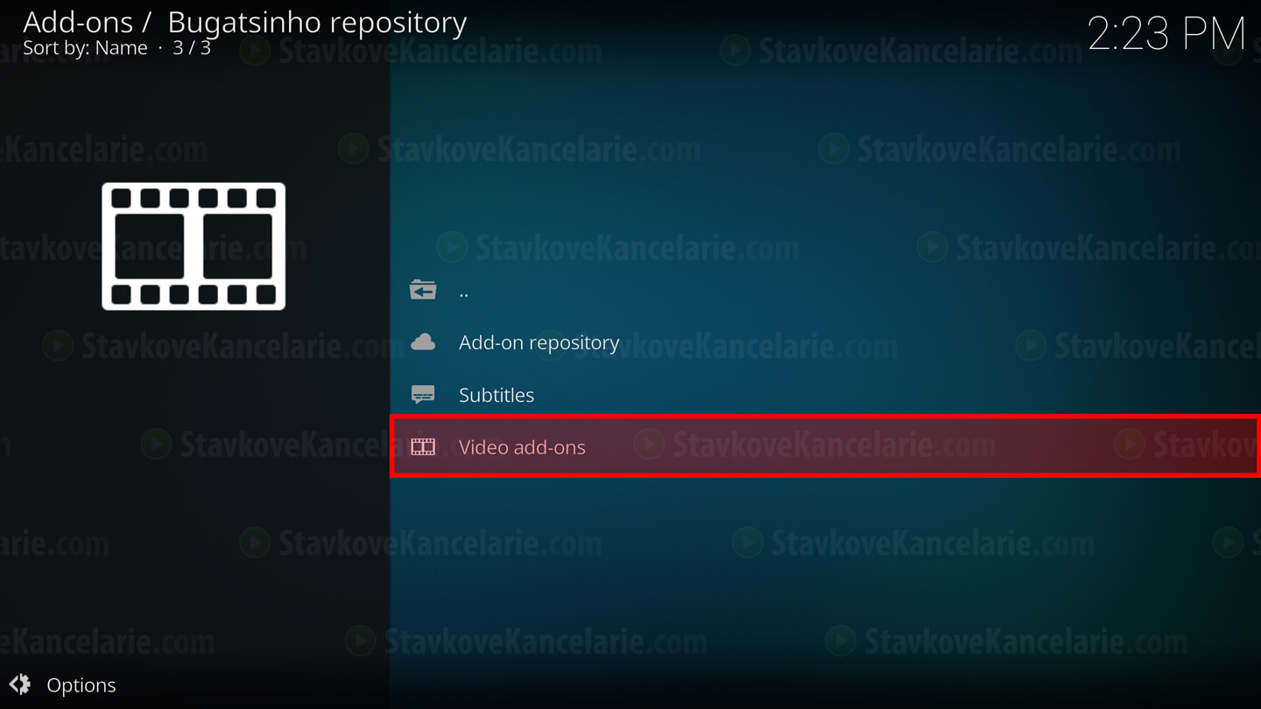Open the Subtitles category
Image resolution: width=1261 pixels, height=709 pixels.
pyautogui.click(x=824, y=395)
